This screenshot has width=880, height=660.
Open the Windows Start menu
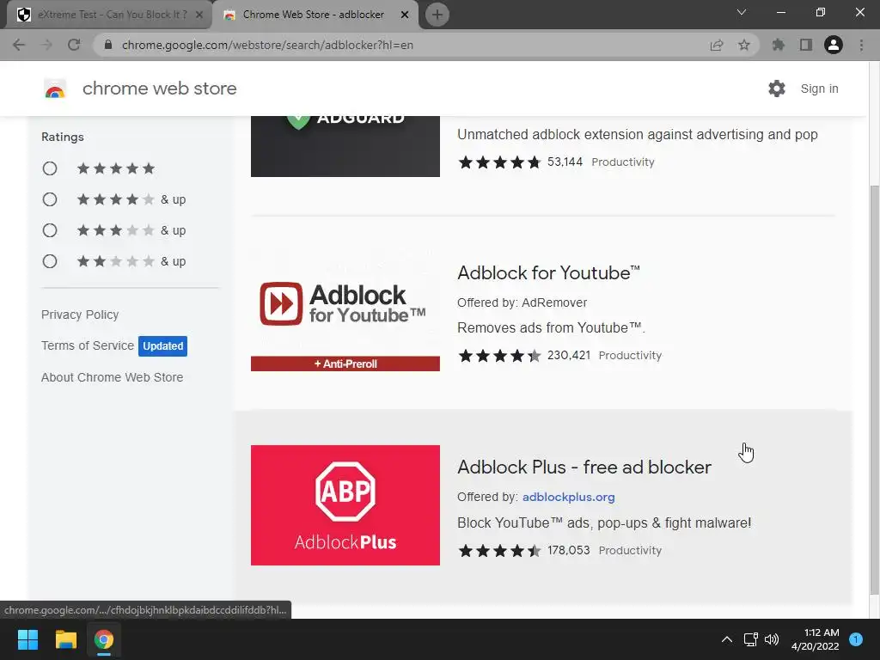pyautogui.click(x=27, y=639)
